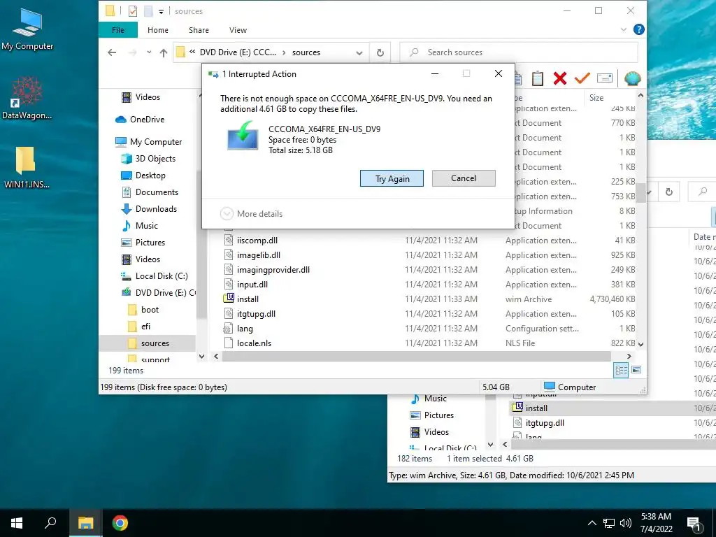Click the orange checkmark toolbar icon

[582, 78]
